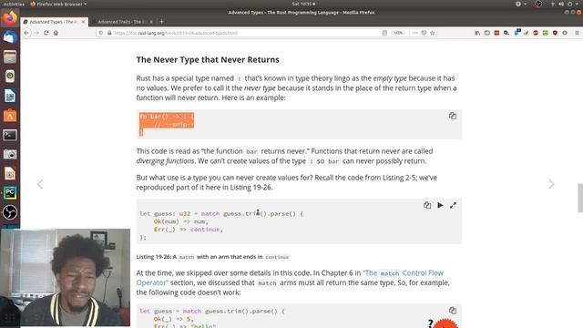The image size is (583, 328).
Task: Click the Pocket save icon
Action: [424, 33]
